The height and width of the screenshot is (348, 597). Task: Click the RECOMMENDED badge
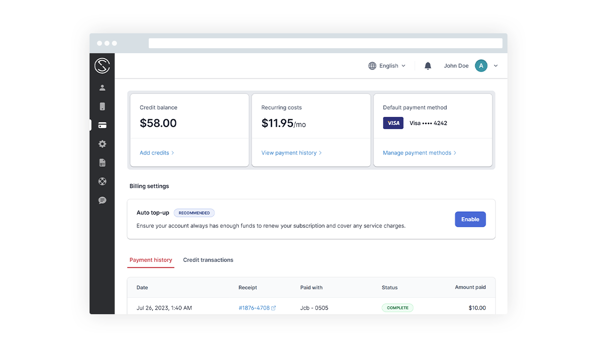pyautogui.click(x=194, y=213)
